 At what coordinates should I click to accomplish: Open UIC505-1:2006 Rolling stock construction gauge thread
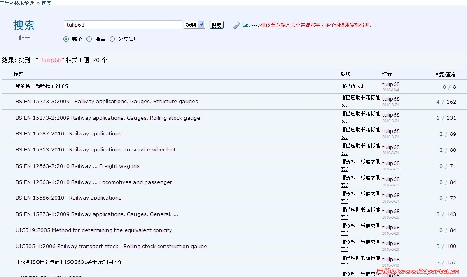[111, 247]
